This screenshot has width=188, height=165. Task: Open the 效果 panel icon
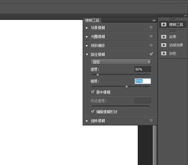tap(164, 37)
